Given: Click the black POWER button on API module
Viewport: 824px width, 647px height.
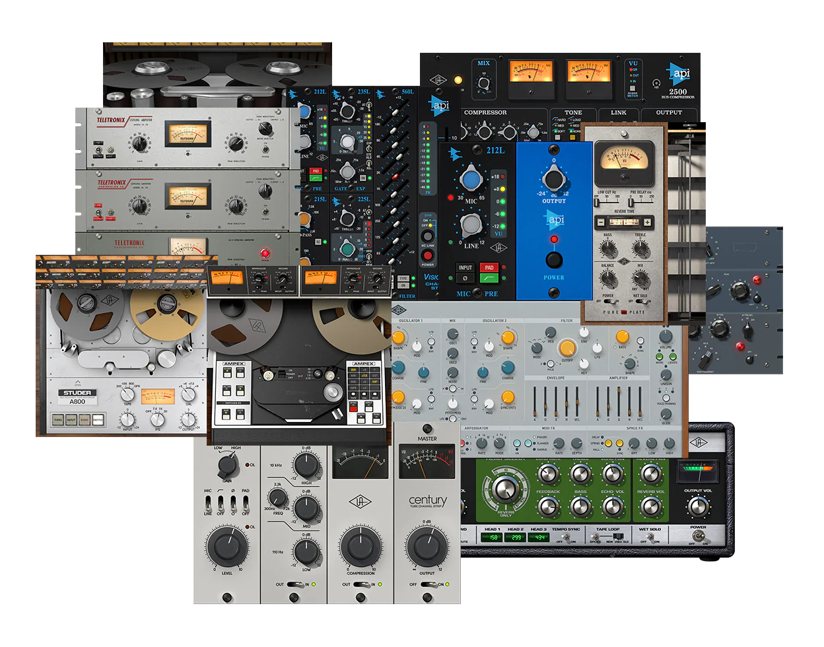Looking at the screenshot, I should pyautogui.click(x=554, y=259).
